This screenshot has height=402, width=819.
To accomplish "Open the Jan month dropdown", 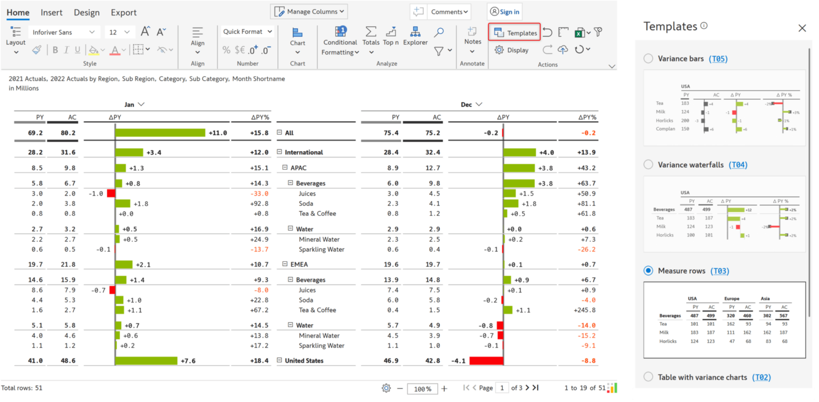I will (x=140, y=104).
